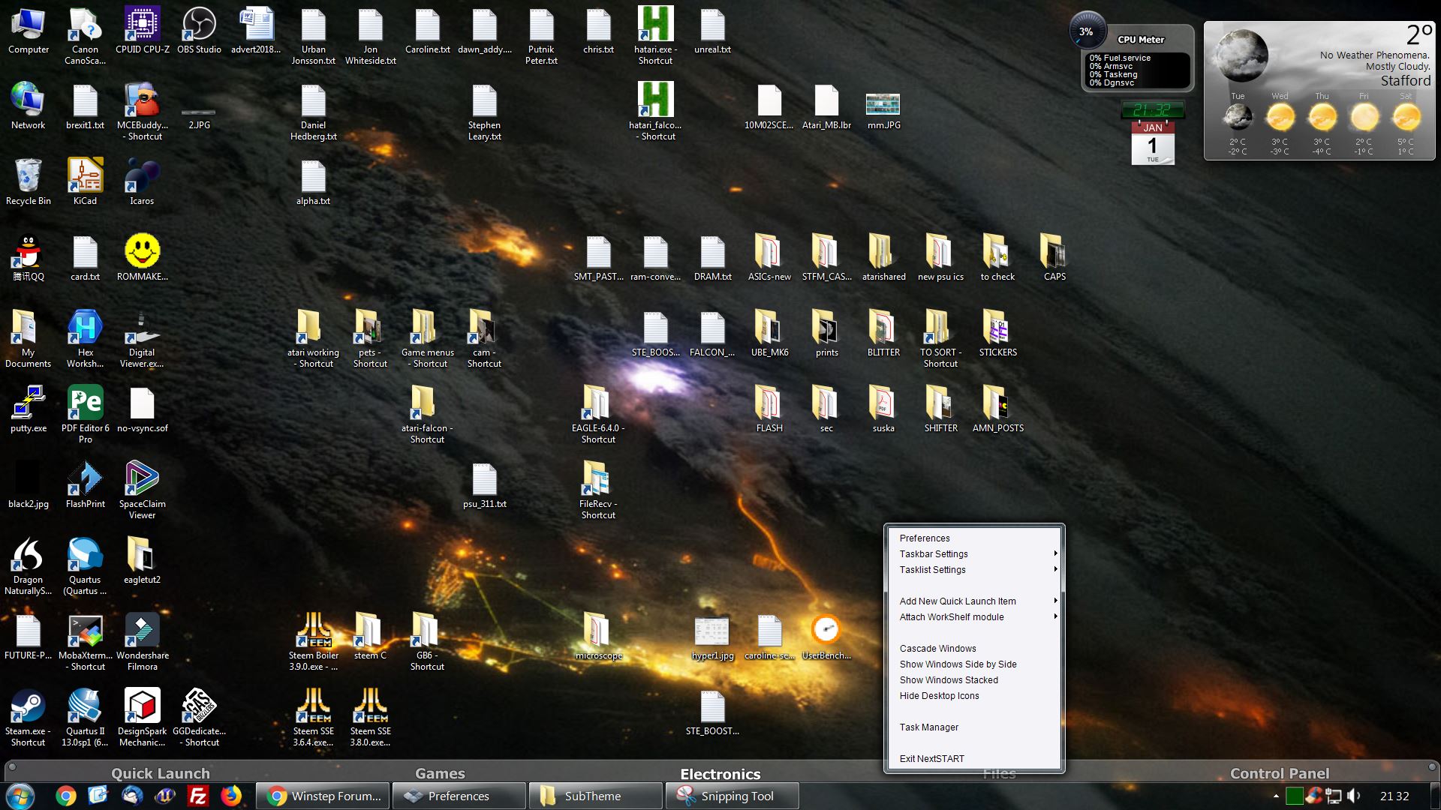
Task: Open the Steam.exe shortcut icon
Action: (28, 706)
